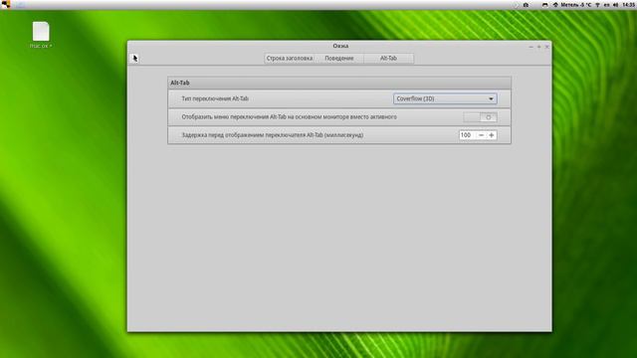Image resolution: width=637 pixels, height=358 pixels.
Task: Open the Coverflow (3D) switcher type dropdown
Action: point(445,98)
